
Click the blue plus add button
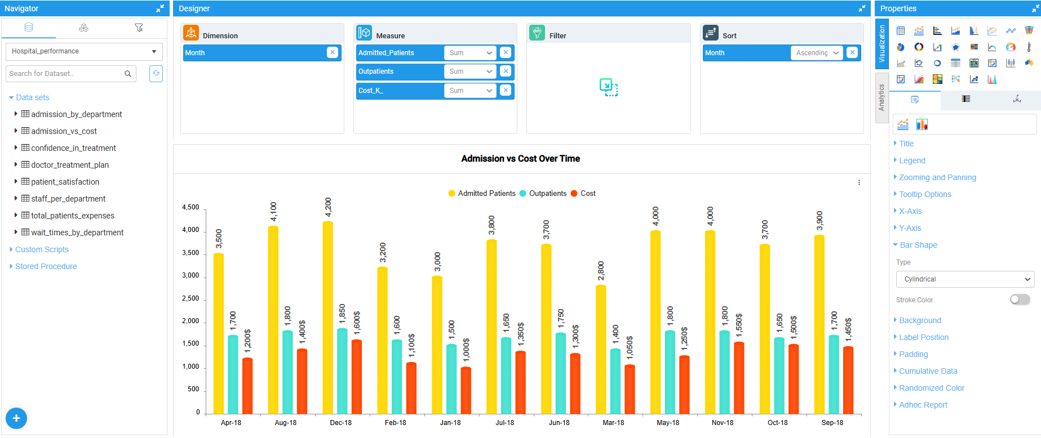pyautogui.click(x=16, y=418)
